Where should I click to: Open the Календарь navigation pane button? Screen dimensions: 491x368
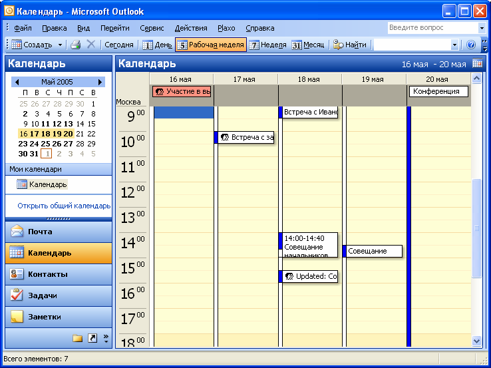coord(59,253)
